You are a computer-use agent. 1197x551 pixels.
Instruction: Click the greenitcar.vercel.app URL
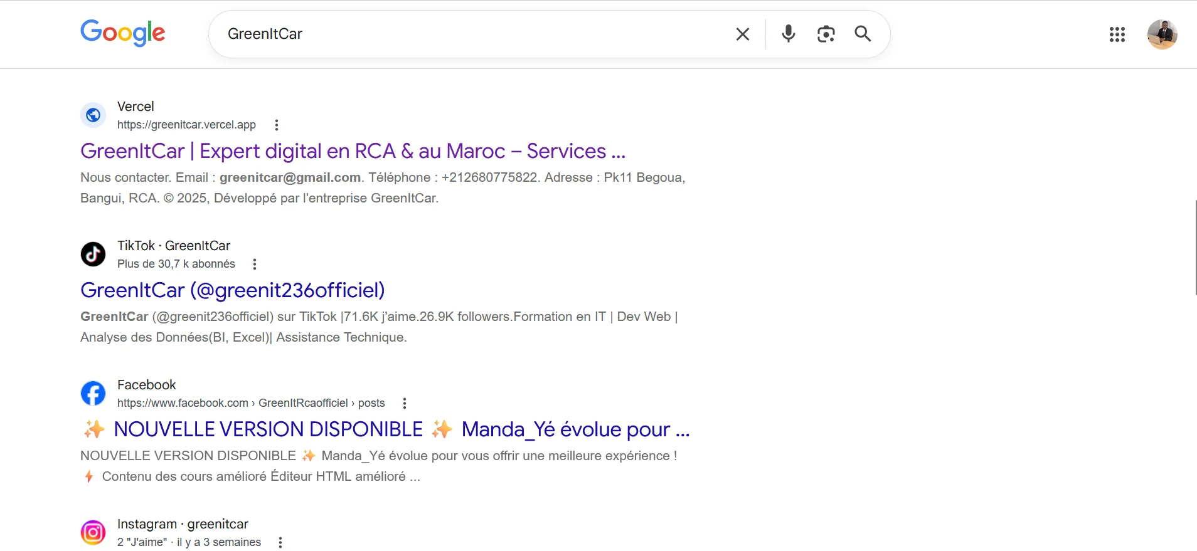(x=186, y=125)
